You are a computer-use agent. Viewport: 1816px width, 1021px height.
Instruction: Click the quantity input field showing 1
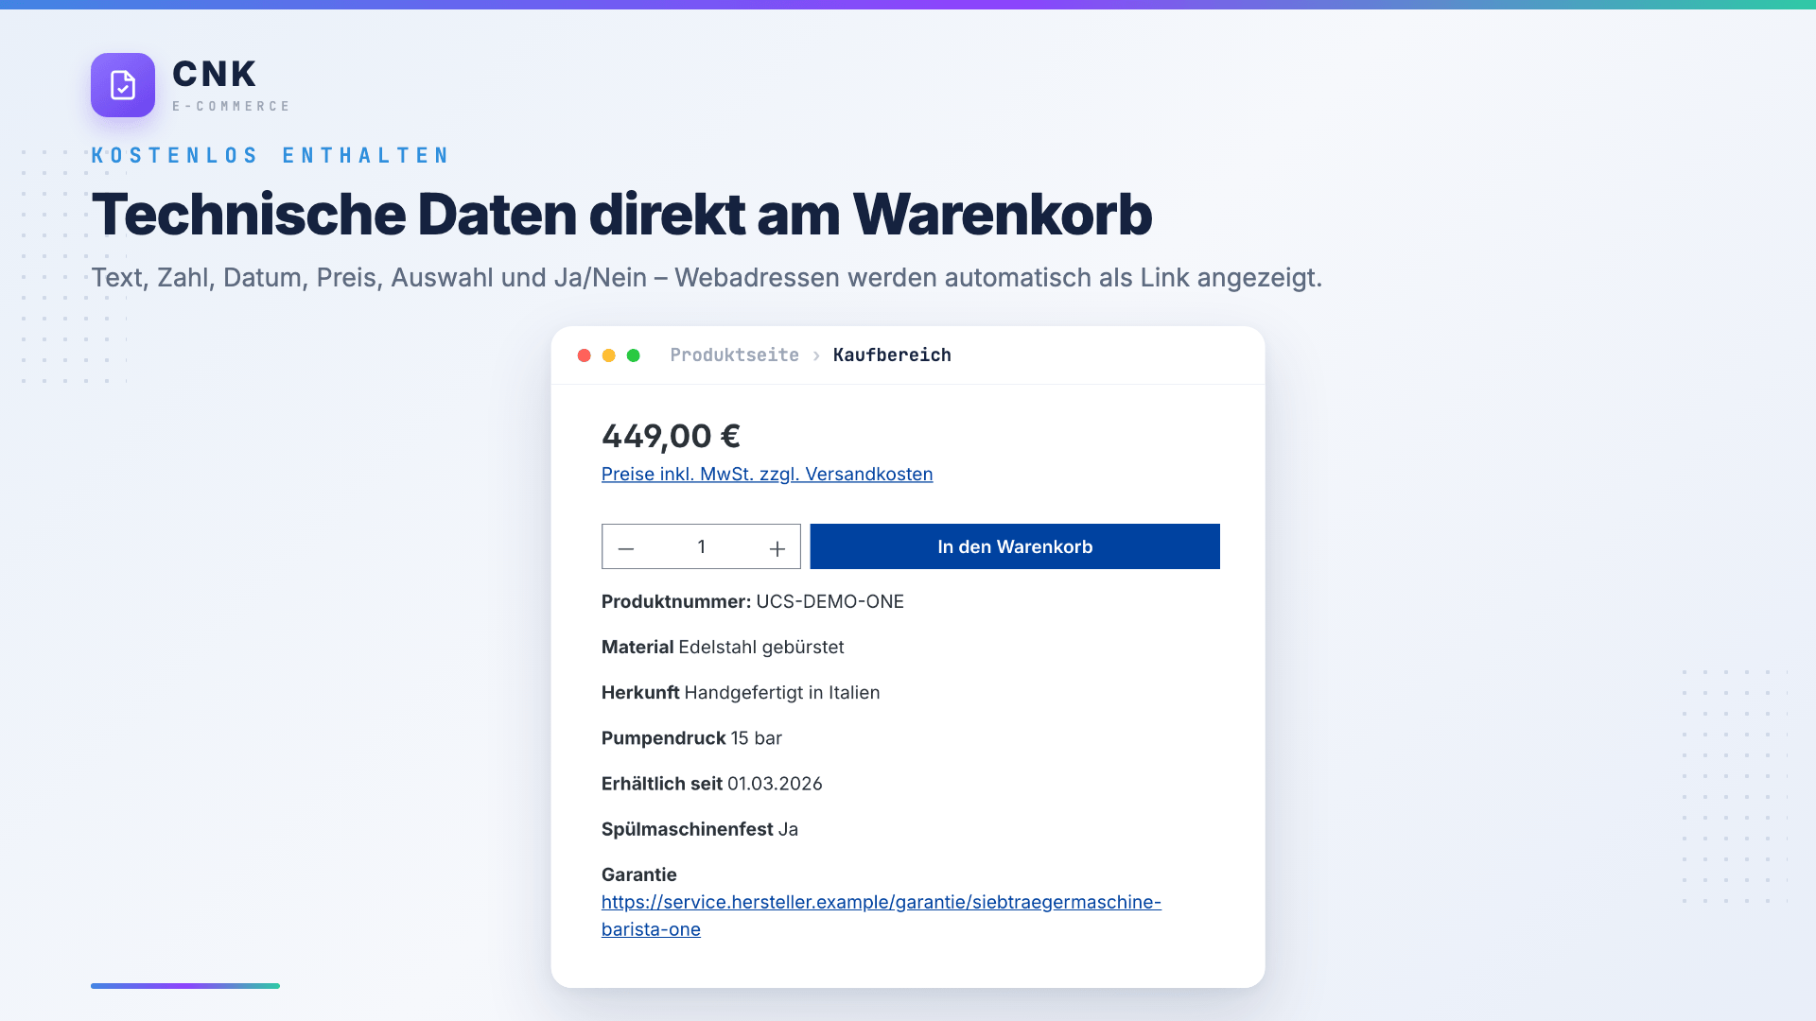tap(701, 546)
